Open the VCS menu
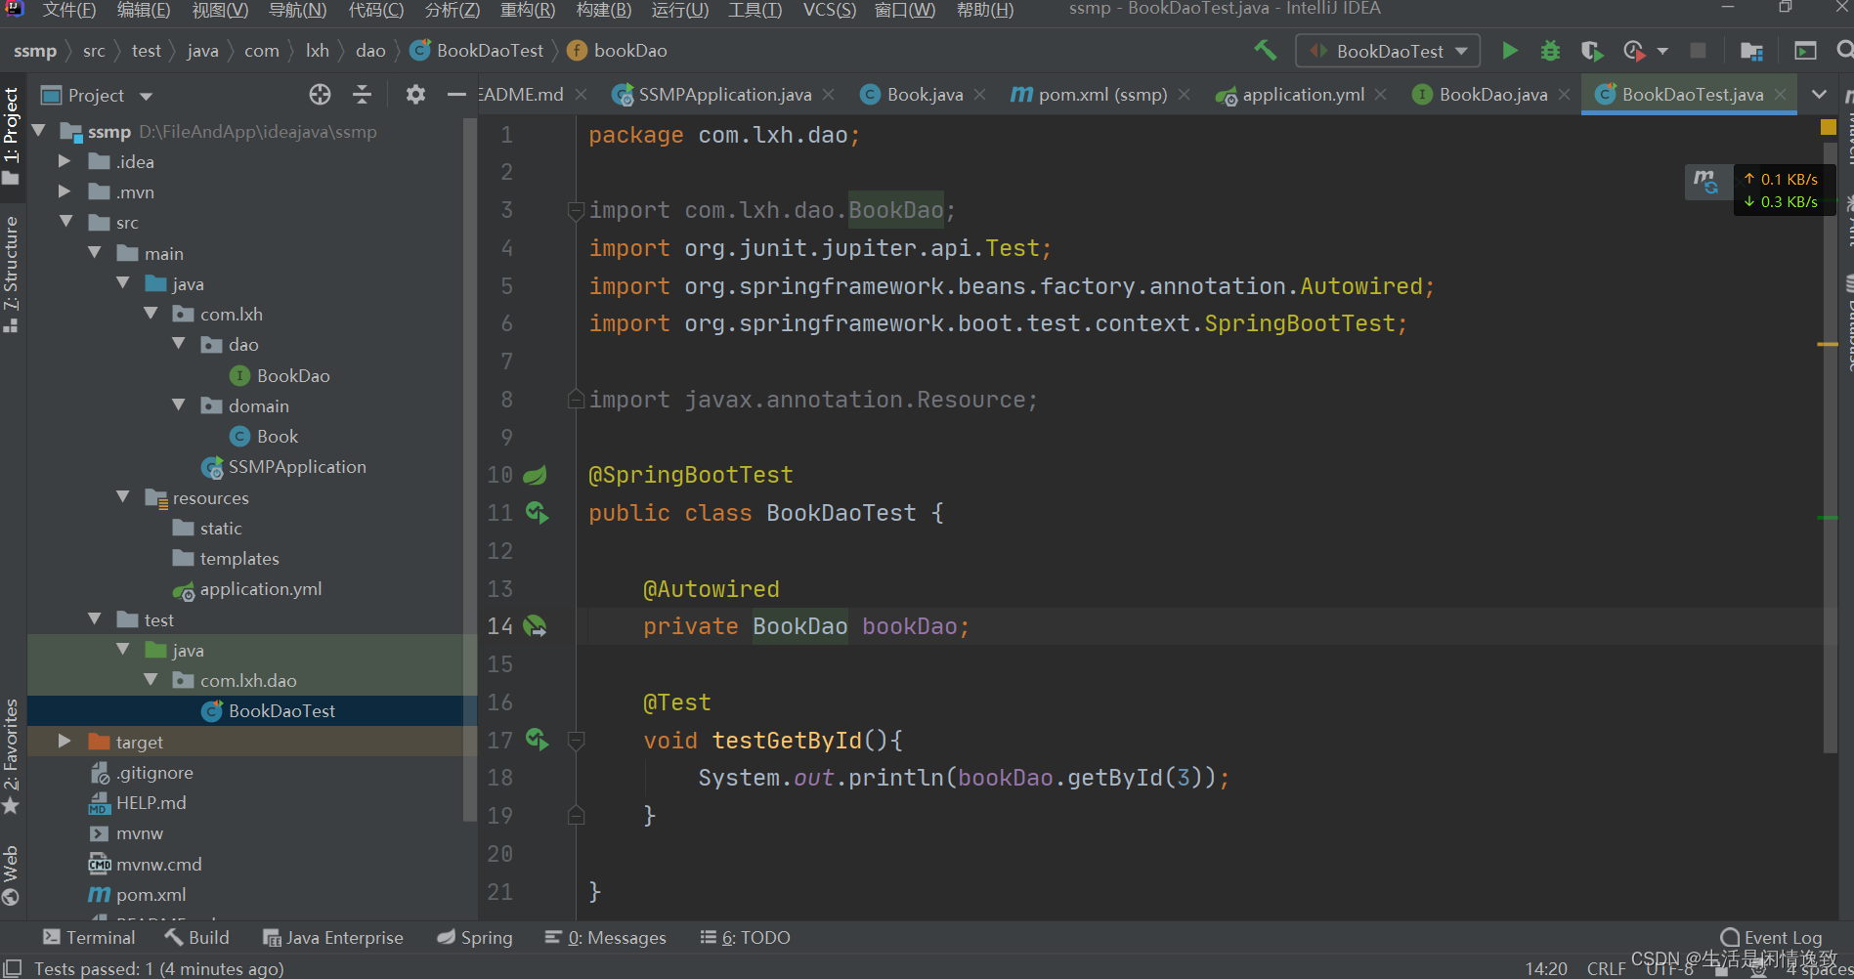 828,11
